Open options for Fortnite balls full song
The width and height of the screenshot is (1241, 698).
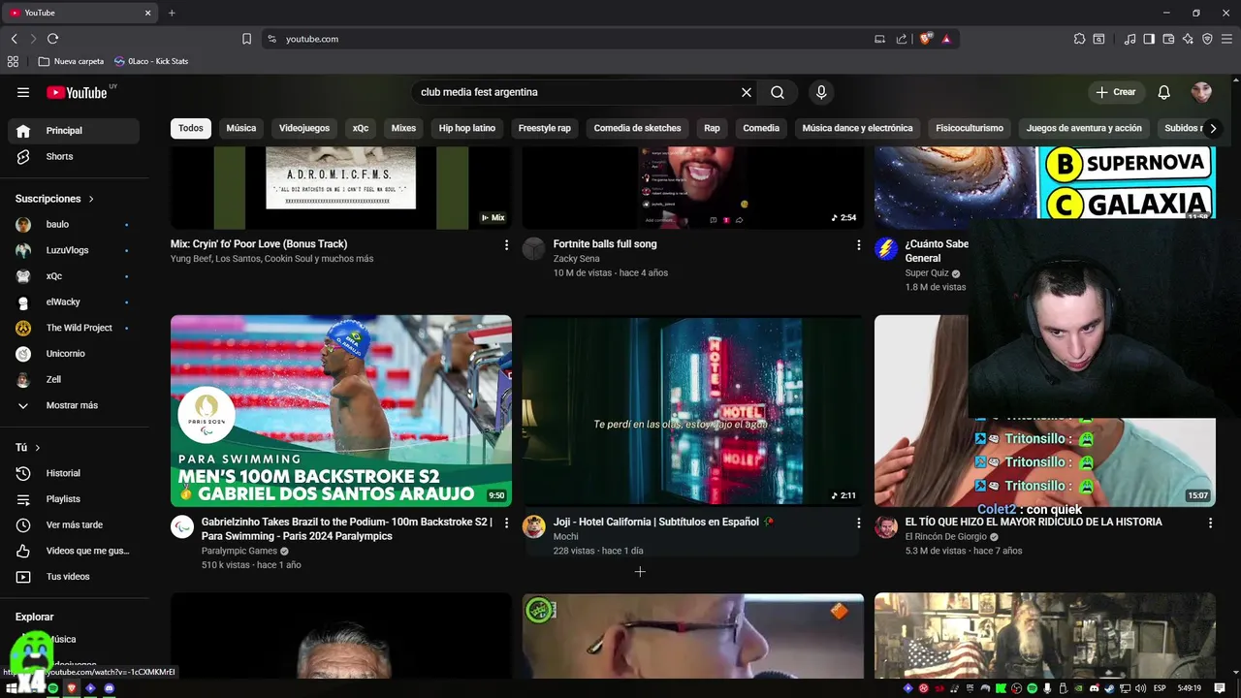(858, 245)
